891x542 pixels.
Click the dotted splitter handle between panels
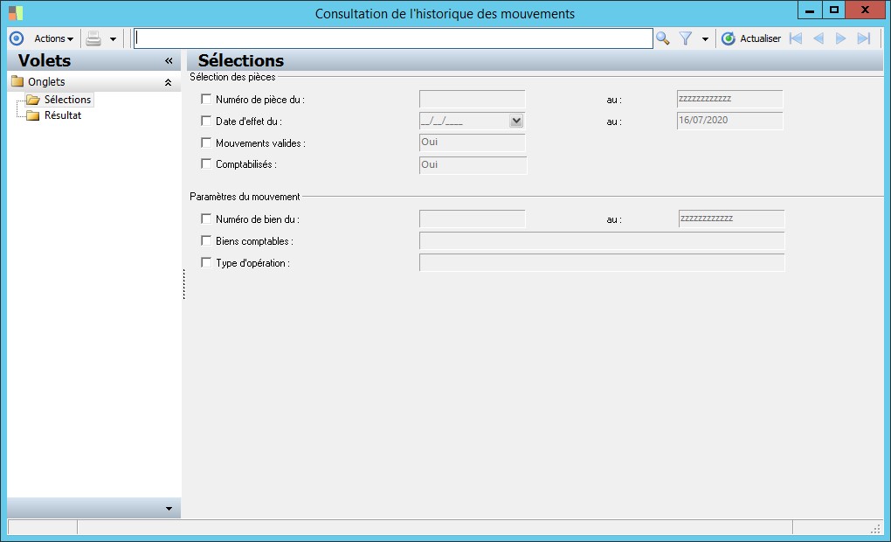(184, 284)
